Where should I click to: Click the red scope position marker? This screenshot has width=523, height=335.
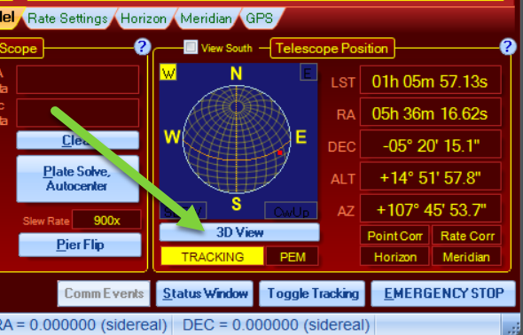(280, 152)
